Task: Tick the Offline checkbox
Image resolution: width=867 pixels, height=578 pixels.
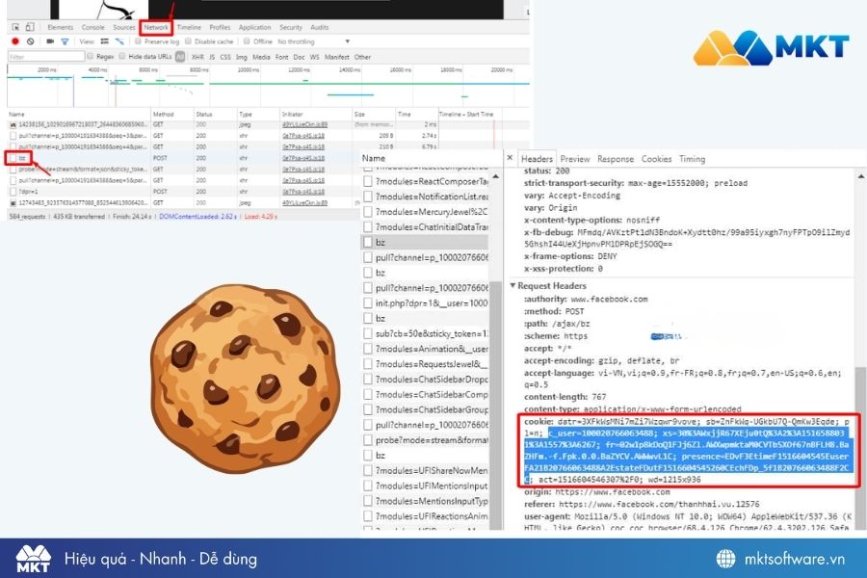Action: coord(247,41)
